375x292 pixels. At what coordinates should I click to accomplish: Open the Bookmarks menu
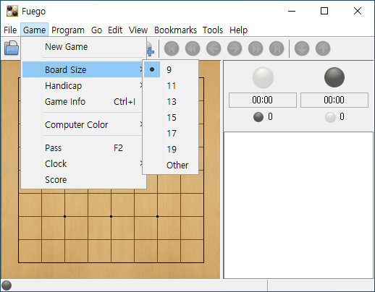pos(175,30)
